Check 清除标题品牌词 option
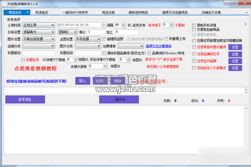 [104, 53]
